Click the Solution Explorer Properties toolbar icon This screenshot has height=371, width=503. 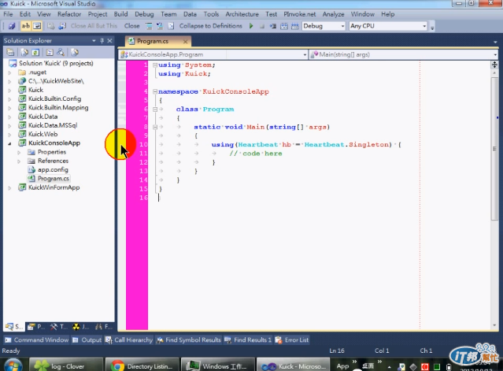point(10,52)
